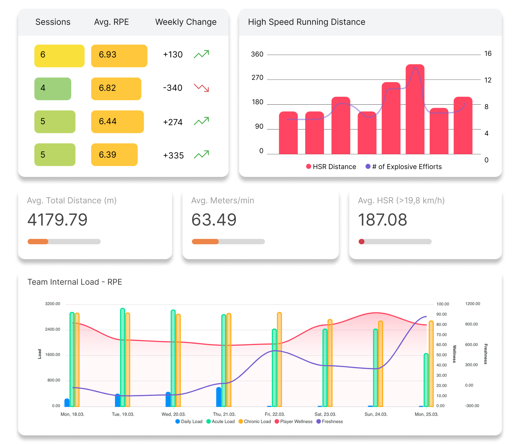Click the Weekly Change header label

[186, 22]
